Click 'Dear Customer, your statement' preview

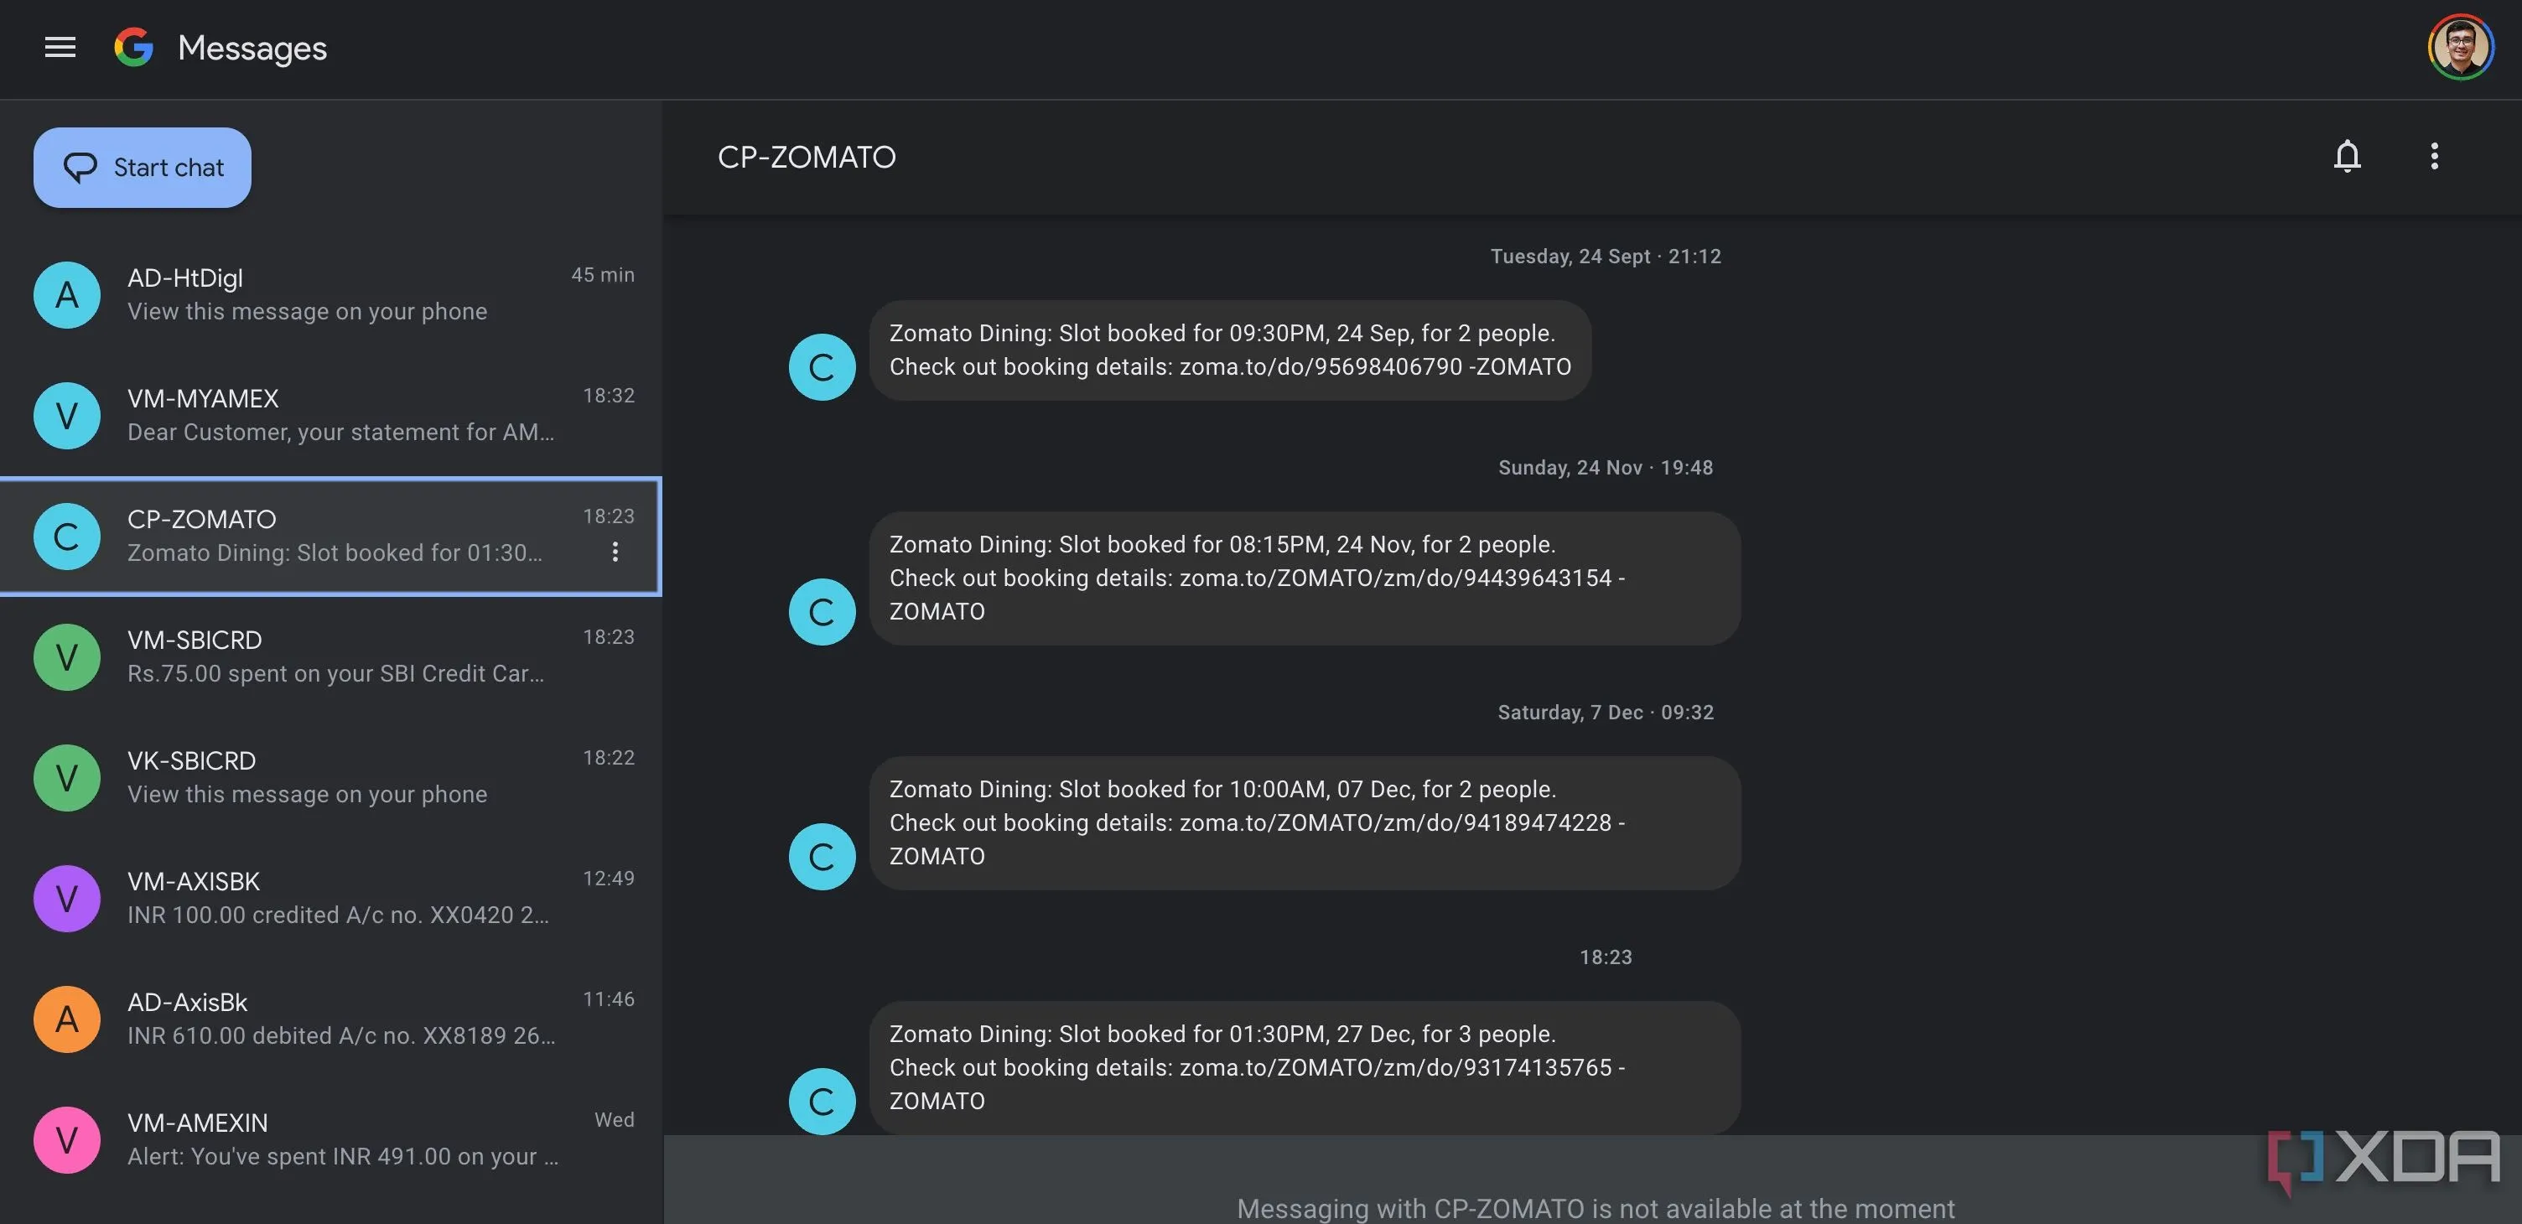[340, 432]
